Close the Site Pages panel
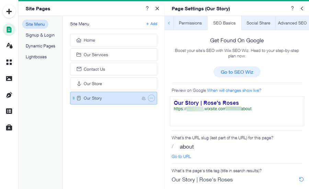Screen dimensions: 309x189 [157, 9]
